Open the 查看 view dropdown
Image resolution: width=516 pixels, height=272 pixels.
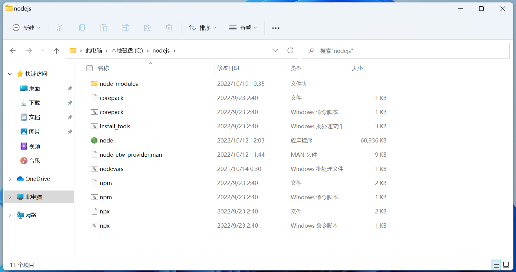(243, 28)
